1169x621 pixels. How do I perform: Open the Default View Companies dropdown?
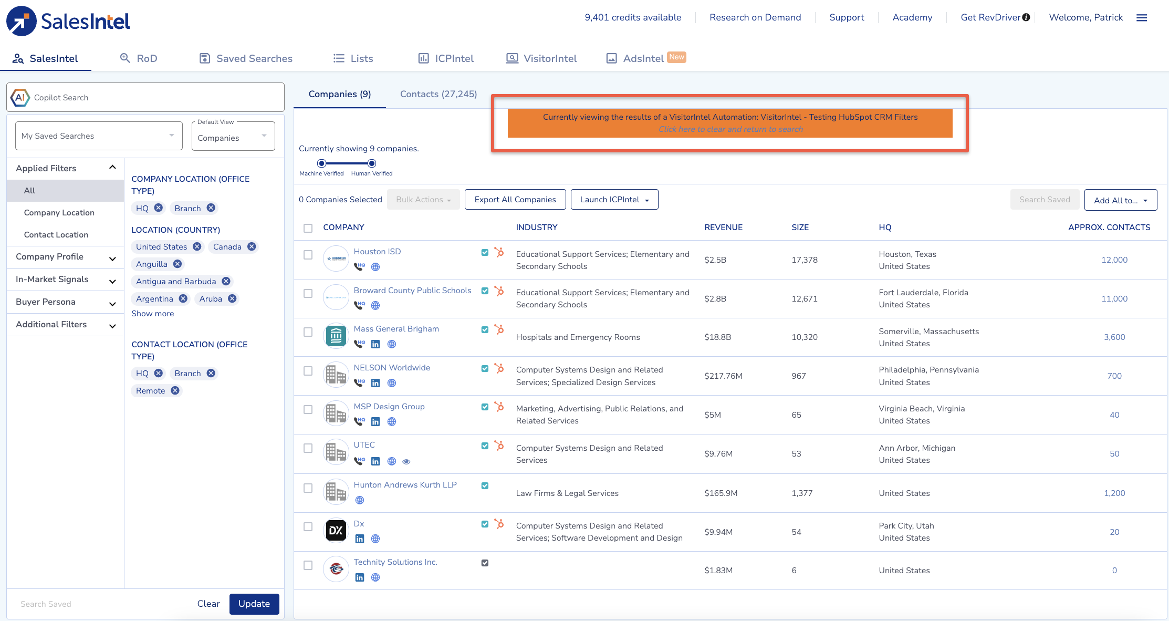(233, 137)
